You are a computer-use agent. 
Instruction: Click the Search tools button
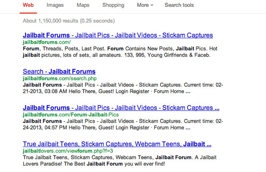[179, 6]
